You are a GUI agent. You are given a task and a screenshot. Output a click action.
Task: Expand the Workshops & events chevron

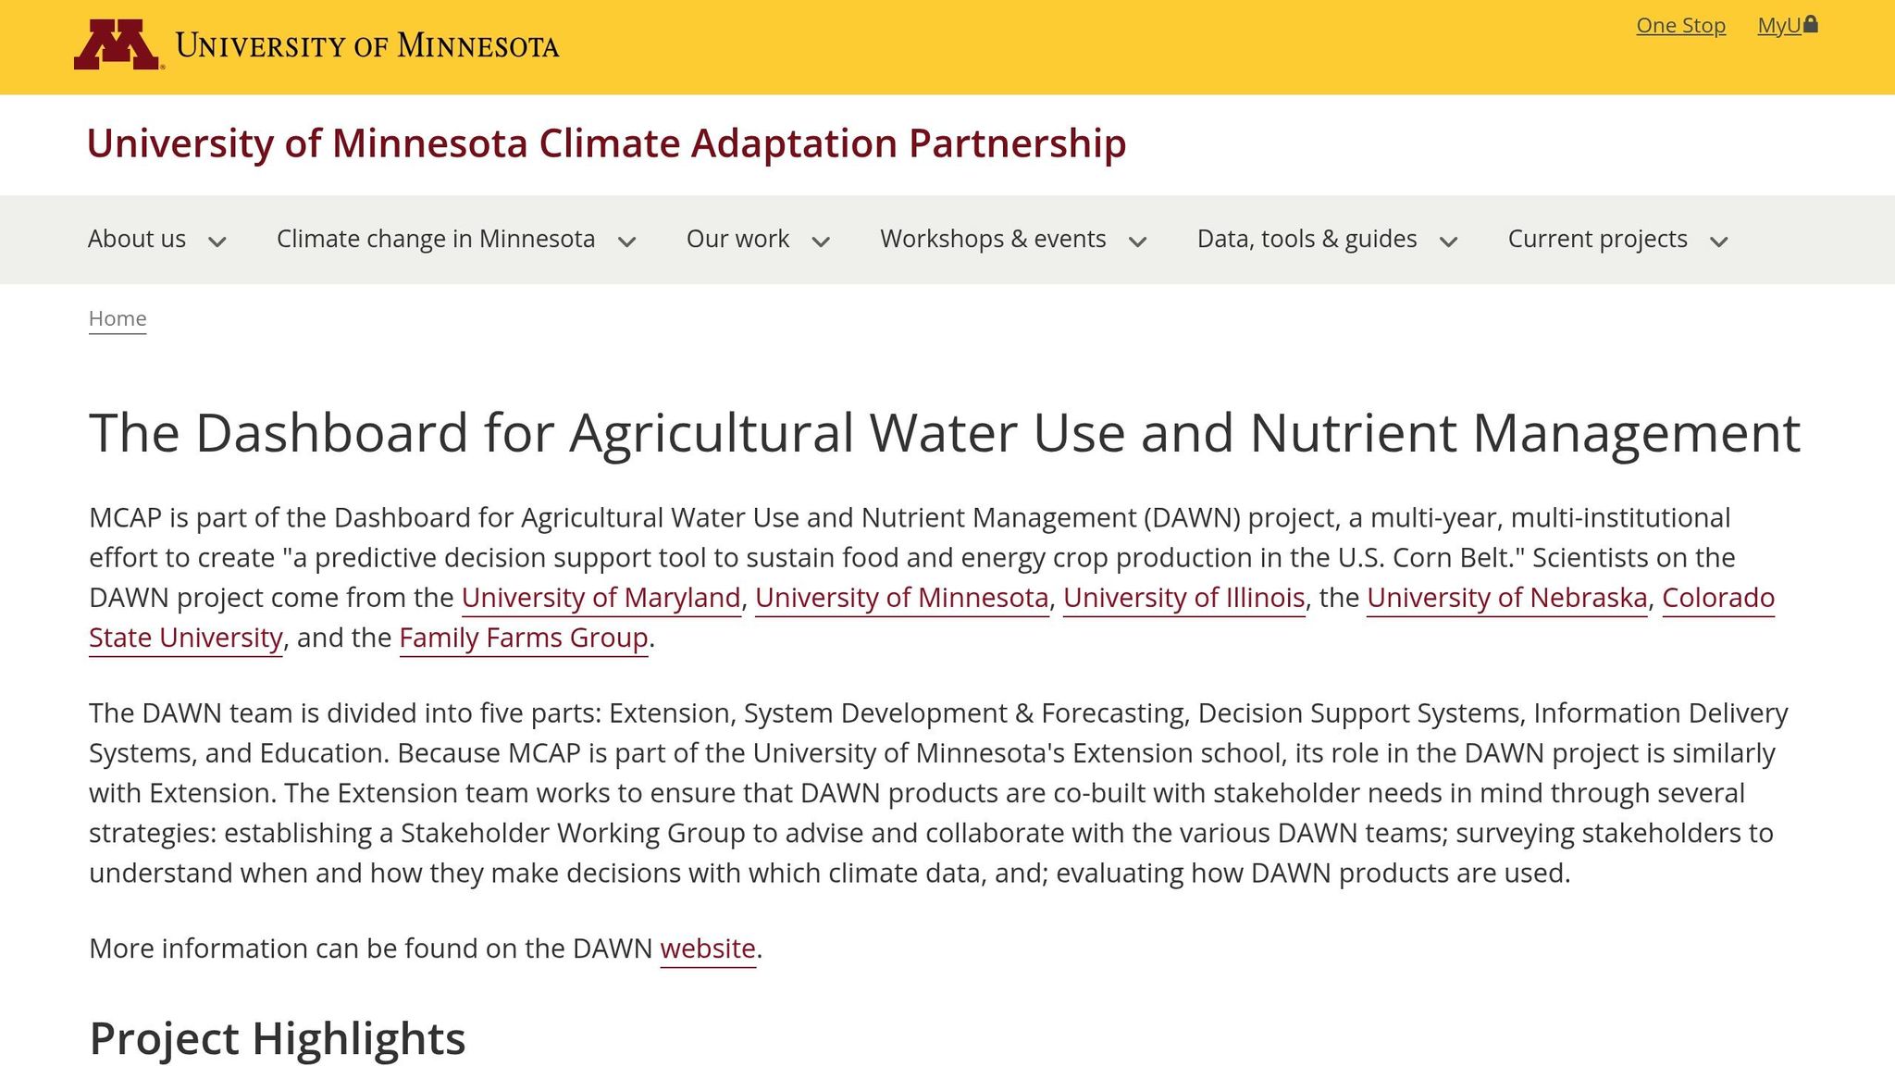[x=1138, y=242]
